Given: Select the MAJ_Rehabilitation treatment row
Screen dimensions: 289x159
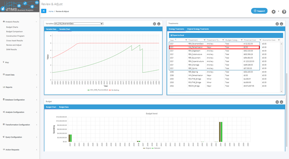Looking at the screenshot, I should [214, 47].
